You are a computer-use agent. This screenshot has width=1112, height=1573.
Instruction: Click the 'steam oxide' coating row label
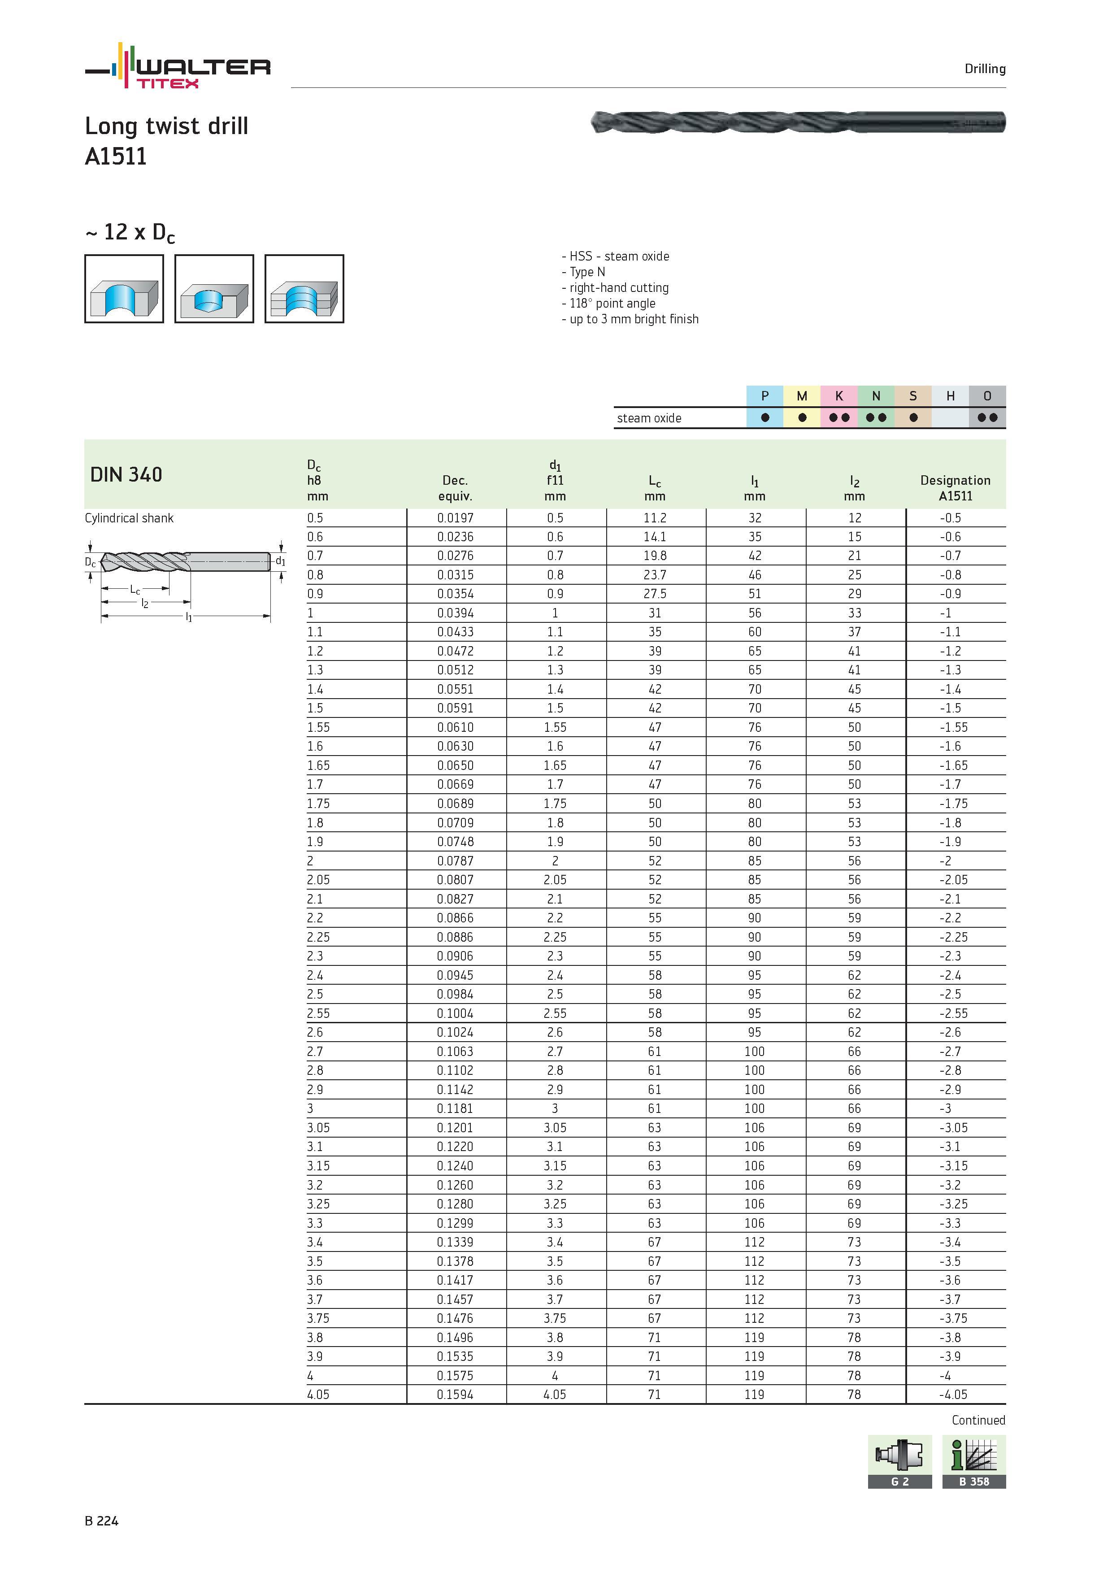649,418
